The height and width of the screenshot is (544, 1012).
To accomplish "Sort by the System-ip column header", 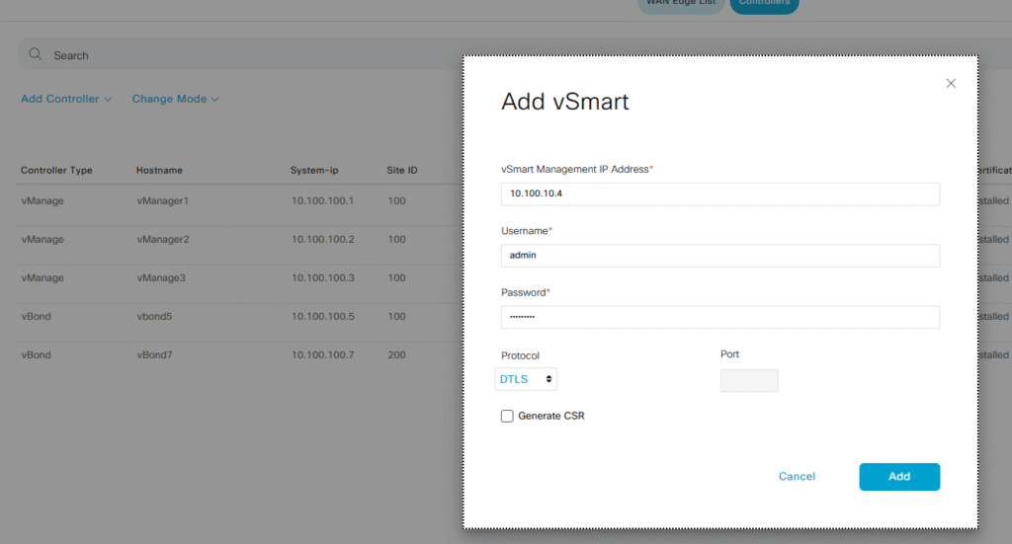I will click(314, 170).
